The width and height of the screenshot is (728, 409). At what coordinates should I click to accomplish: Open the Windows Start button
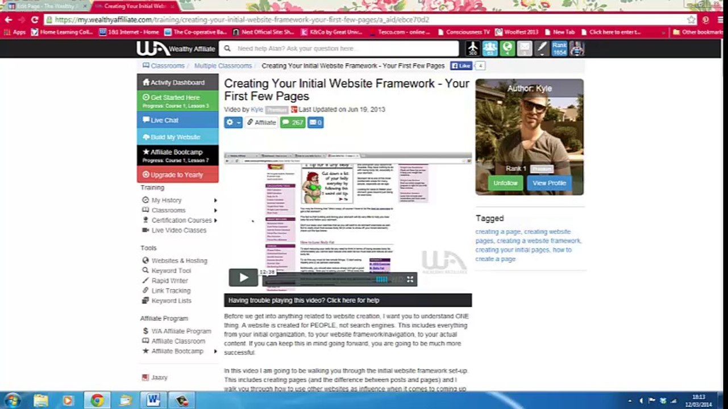pyautogui.click(x=13, y=400)
